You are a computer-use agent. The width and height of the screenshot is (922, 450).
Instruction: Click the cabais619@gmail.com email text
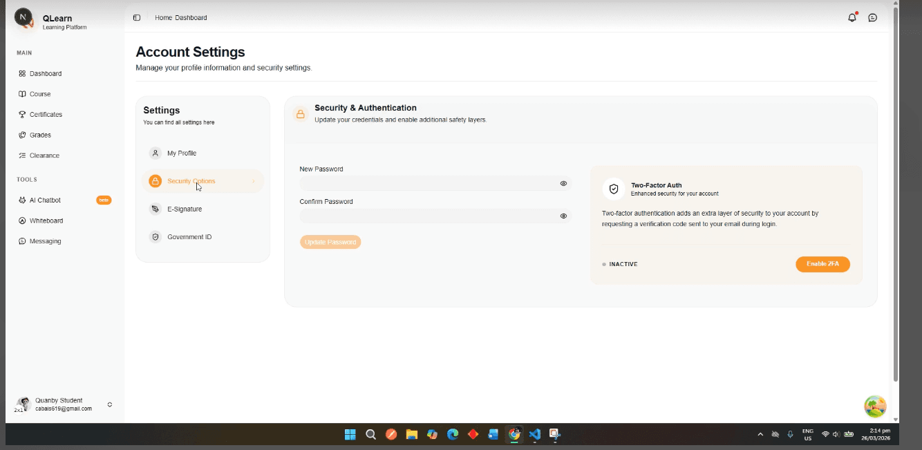click(64, 409)
